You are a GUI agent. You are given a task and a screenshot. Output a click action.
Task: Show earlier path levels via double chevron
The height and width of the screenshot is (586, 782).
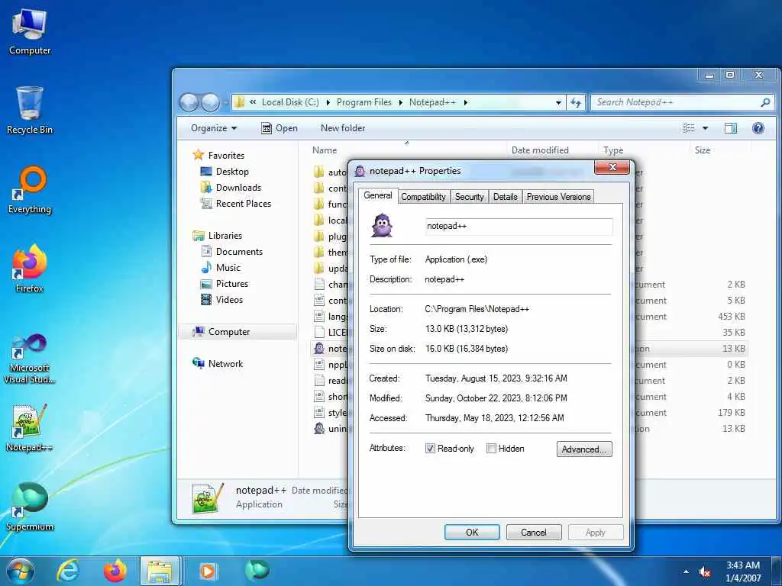tap(253, 101)
